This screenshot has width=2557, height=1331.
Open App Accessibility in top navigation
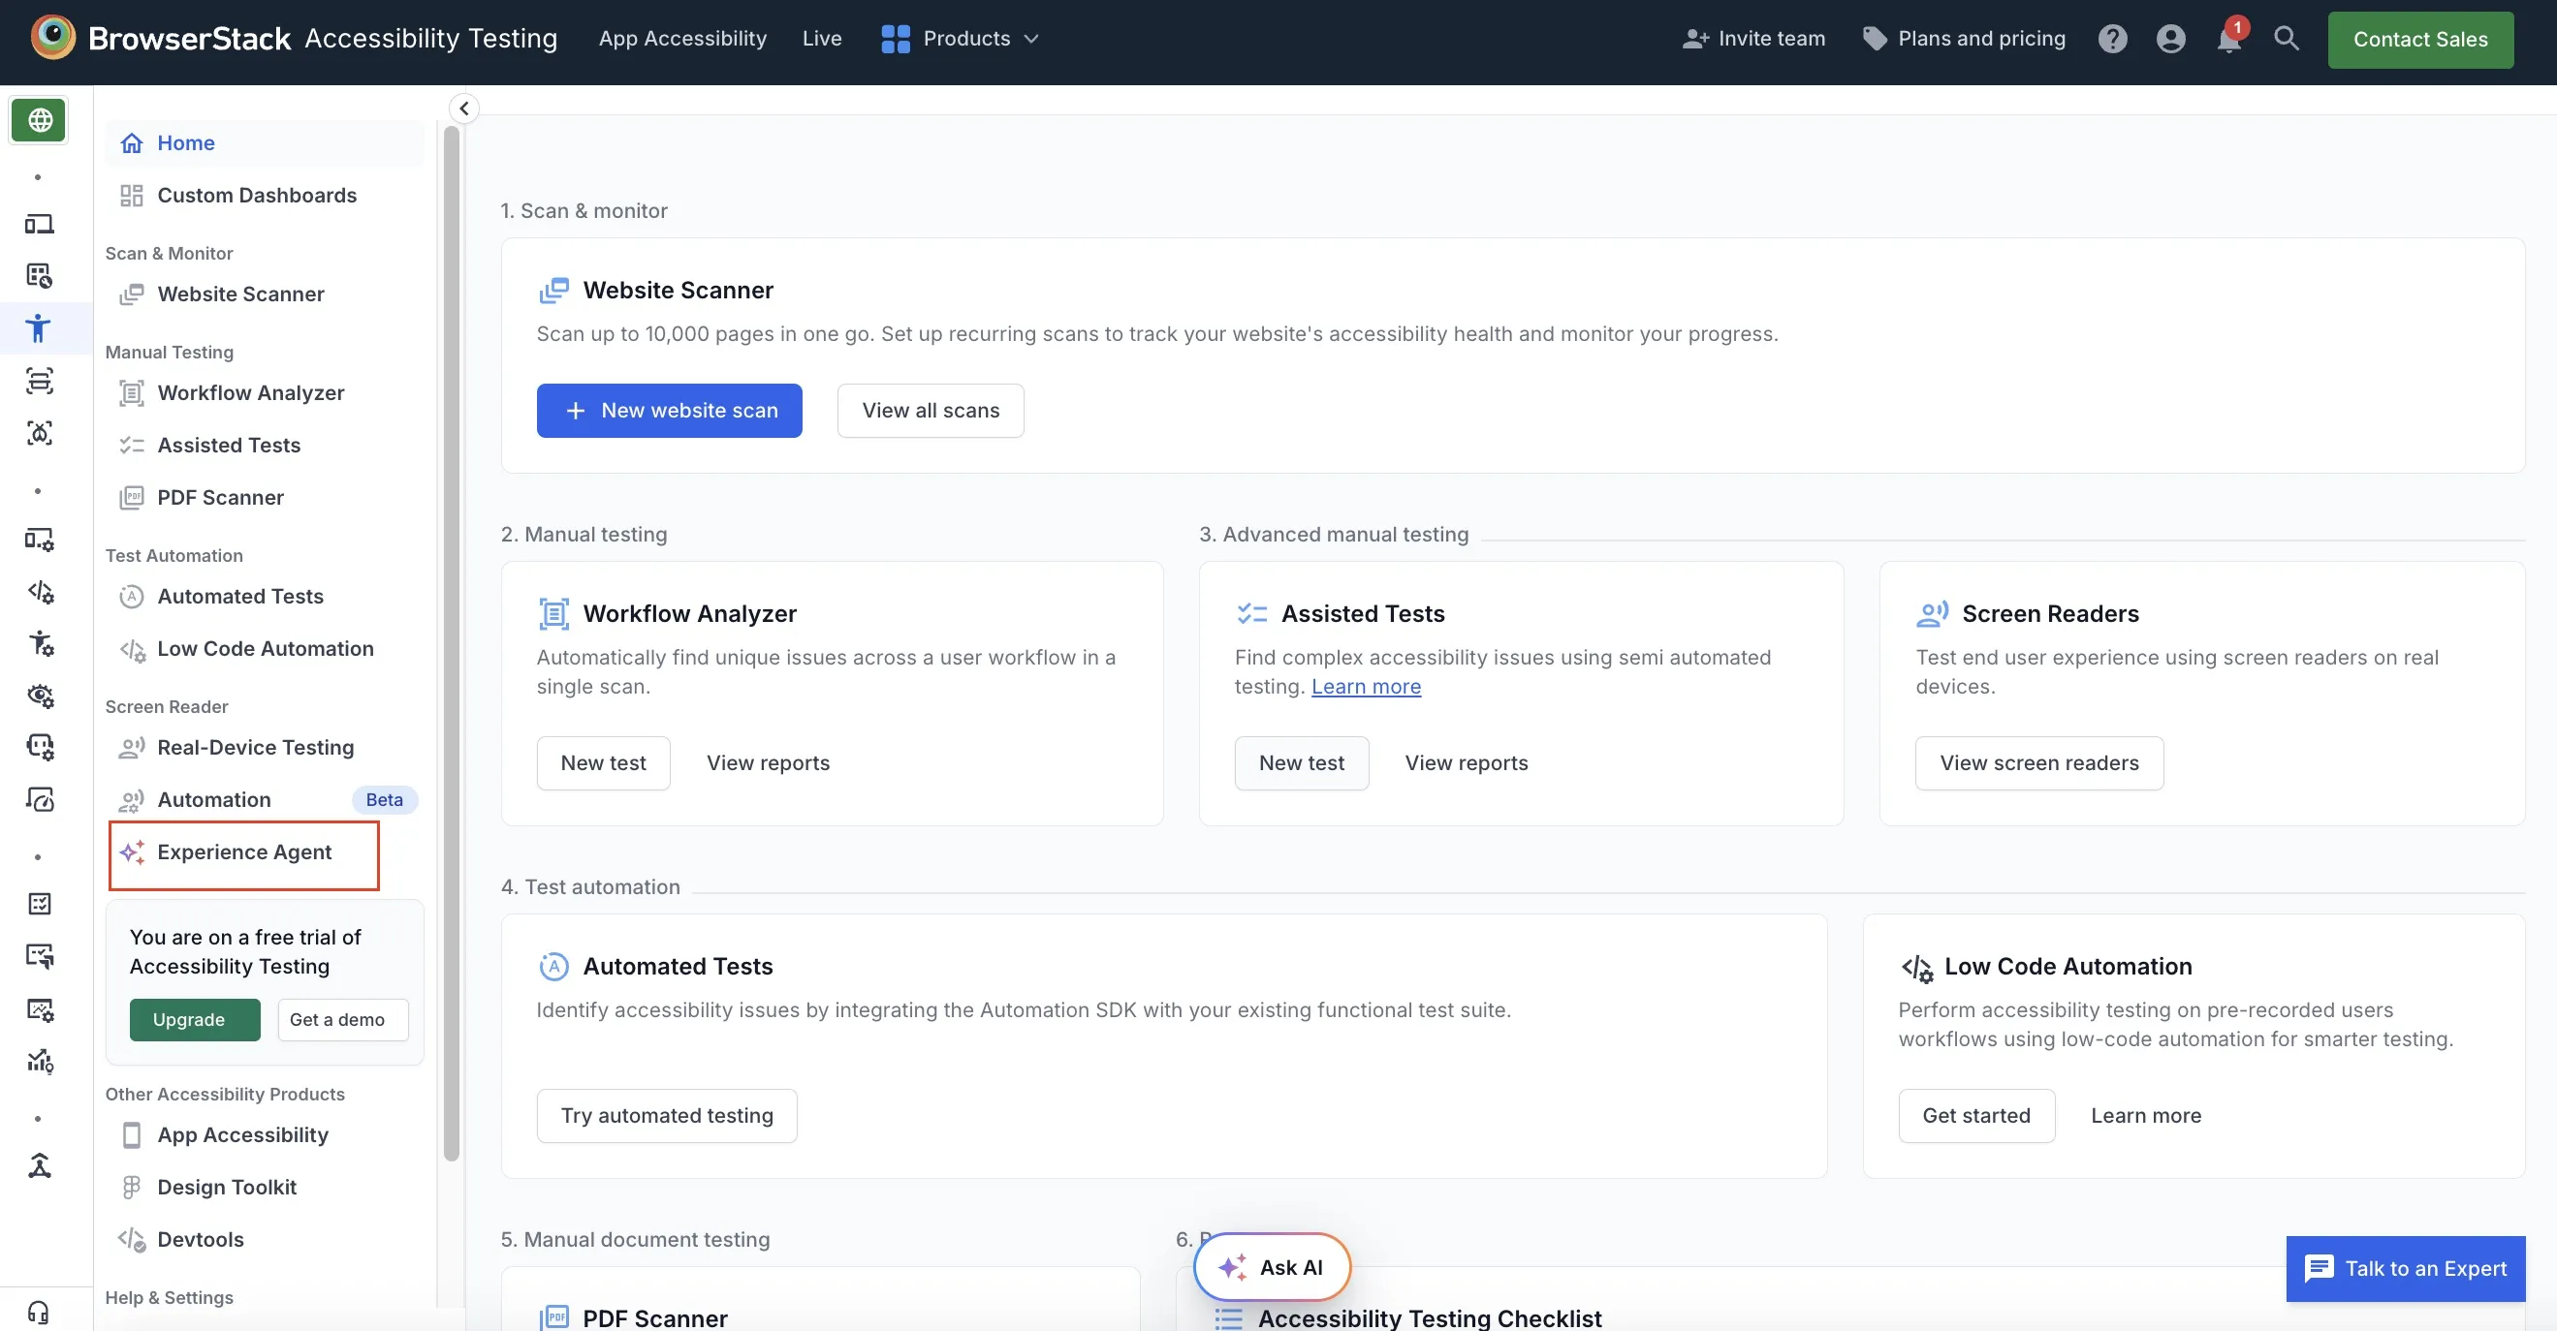(682, 39)
